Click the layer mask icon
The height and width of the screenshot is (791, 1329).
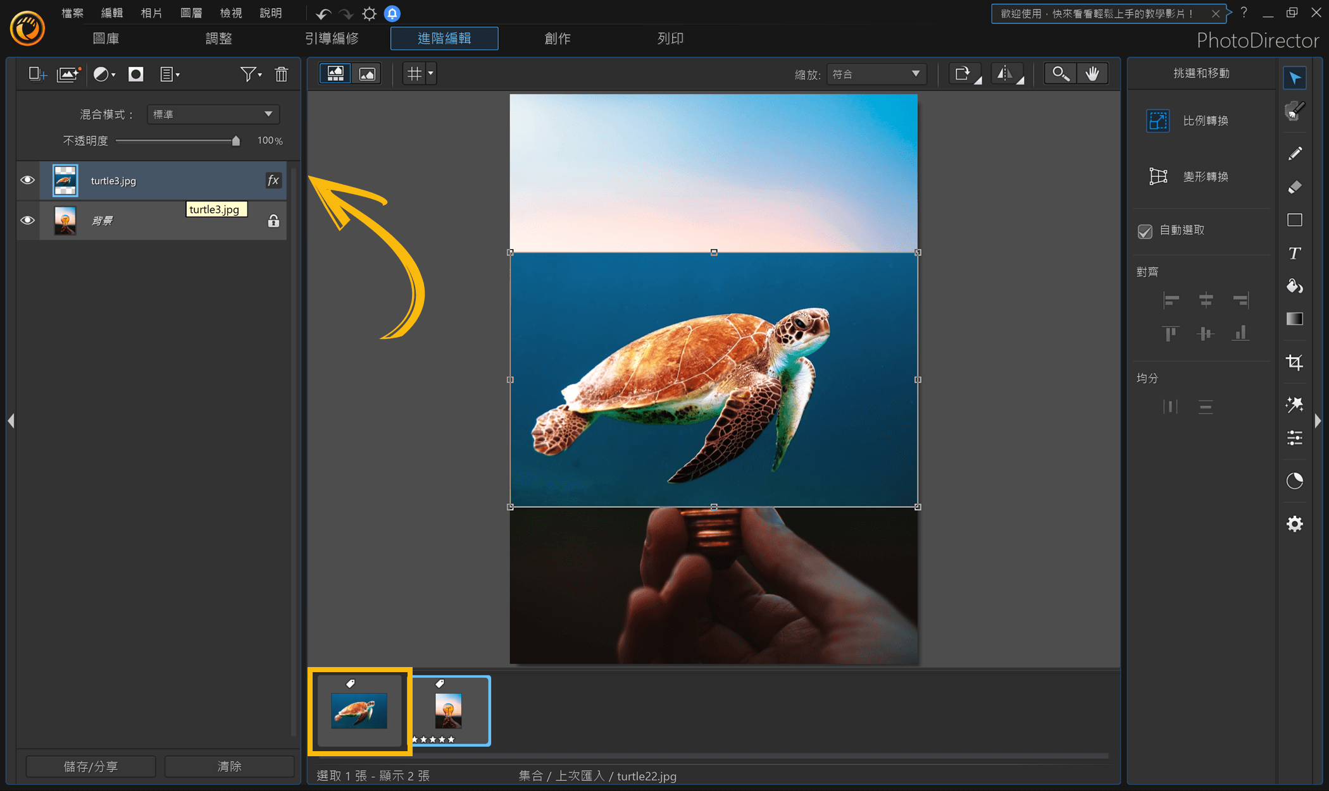coord(135,74)
